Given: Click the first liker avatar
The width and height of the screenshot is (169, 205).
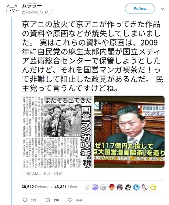Looking at the screenshot, I should click(x=87, y=187).
